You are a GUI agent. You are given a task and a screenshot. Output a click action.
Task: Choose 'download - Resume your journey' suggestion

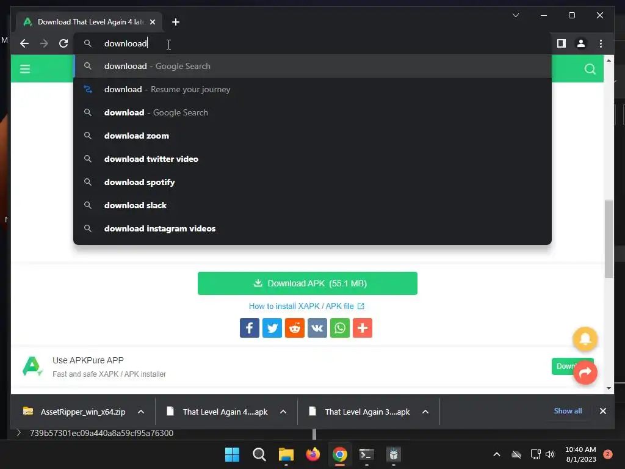312,89
